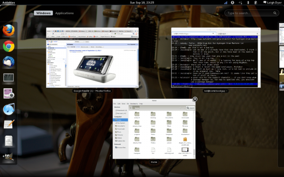Screen dimensions: 284x177
Task: Launch Firefox from the dash
Action: point(9,30)
